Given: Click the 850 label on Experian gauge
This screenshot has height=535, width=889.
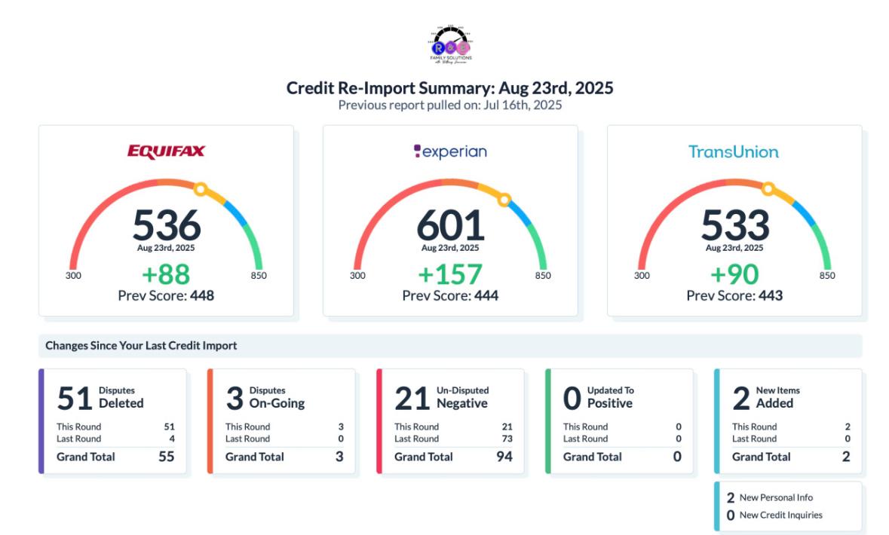Looking at the screenshot, I should [x=543, y=276].
